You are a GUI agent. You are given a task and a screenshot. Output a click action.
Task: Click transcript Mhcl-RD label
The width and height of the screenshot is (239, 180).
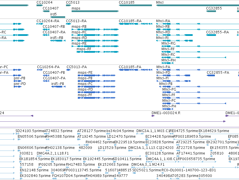pyautogui.click(x=163, y=32)
